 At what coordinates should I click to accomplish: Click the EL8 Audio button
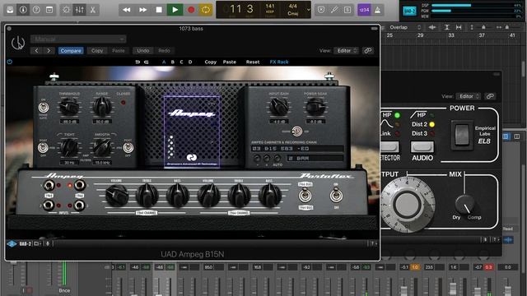click(x=422, y=146)
